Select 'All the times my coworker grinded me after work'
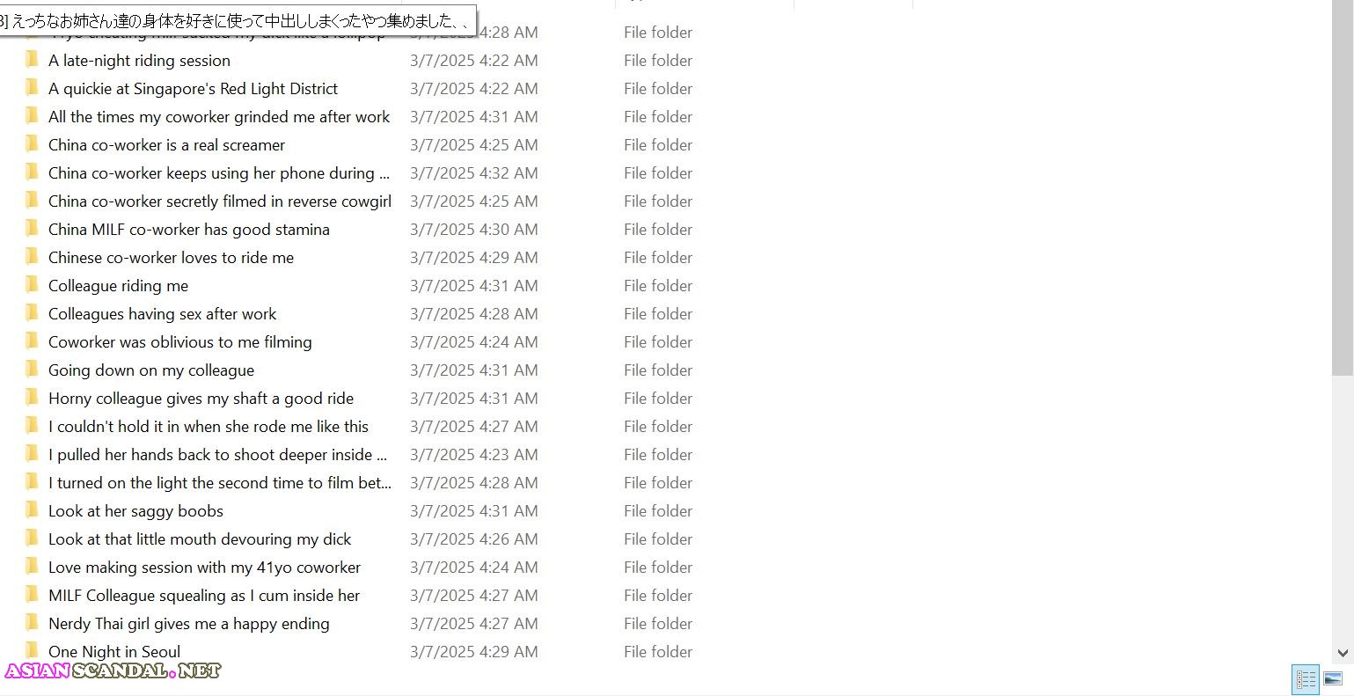This screenshot has width=1354, height=696. tap(219, 116)
